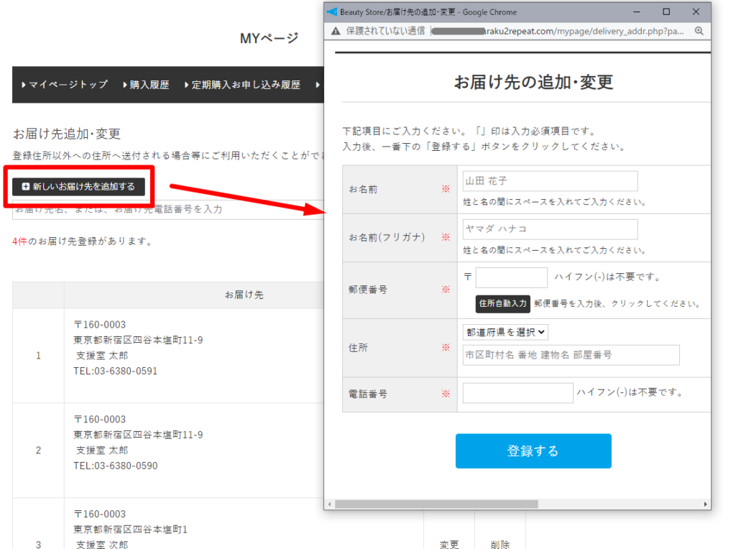Maximize the delivery address popup window
Viewport: 736px width, 549px height.
[x=666, y=12]
